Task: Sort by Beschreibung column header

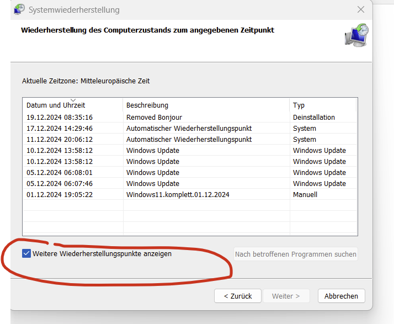Action: (x=206, y=105)
